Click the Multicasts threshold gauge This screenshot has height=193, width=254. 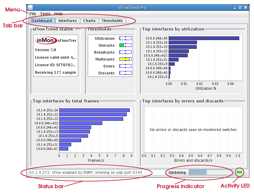125,59
